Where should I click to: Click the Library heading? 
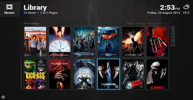(x=35, y=7)
